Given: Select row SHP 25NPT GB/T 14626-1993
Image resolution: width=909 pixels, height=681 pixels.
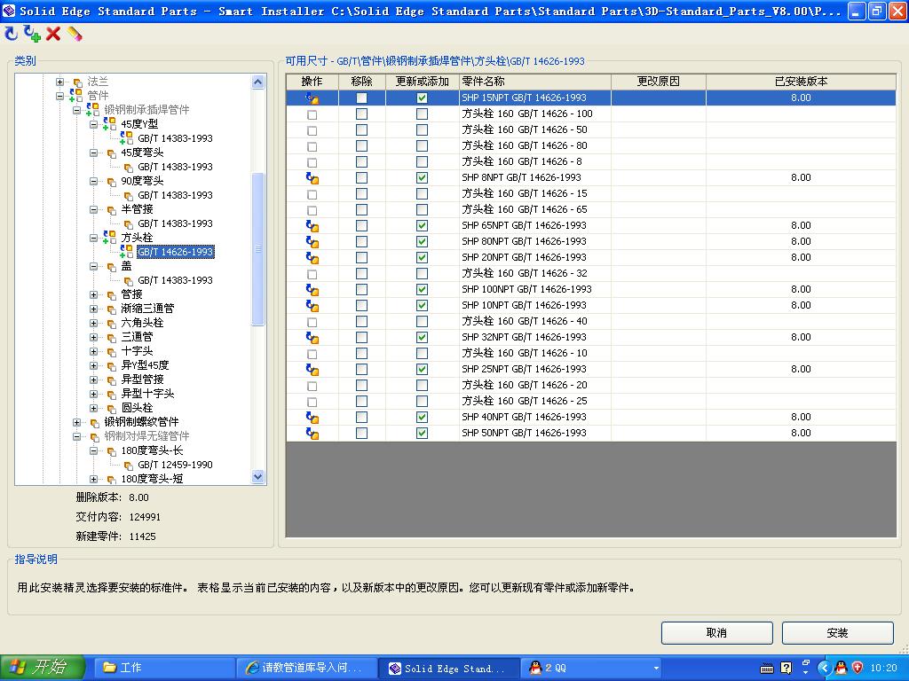Looking at the screenshot, I should click(590, 369).
